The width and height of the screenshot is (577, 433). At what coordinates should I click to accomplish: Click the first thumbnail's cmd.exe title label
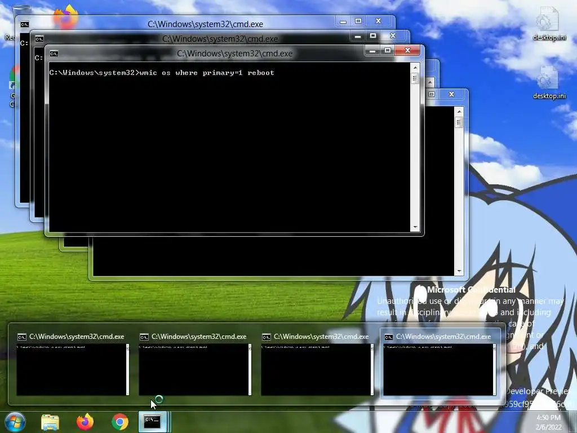coord(77,337)
